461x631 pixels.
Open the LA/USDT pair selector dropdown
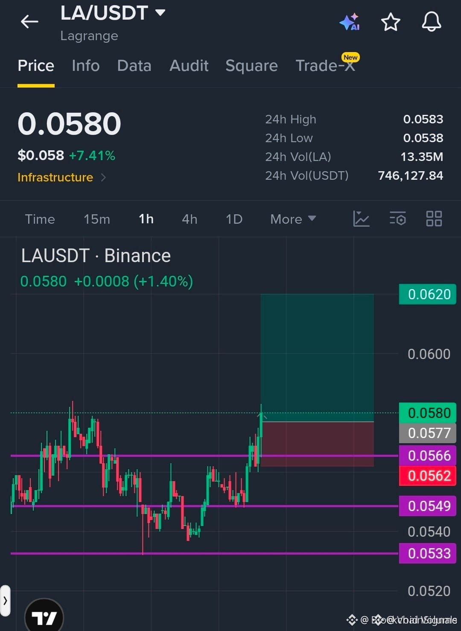(113, 13)
